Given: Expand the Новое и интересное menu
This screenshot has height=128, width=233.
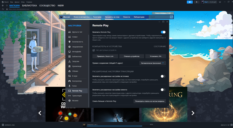Looking at the screenshot, I should [81, 17].
